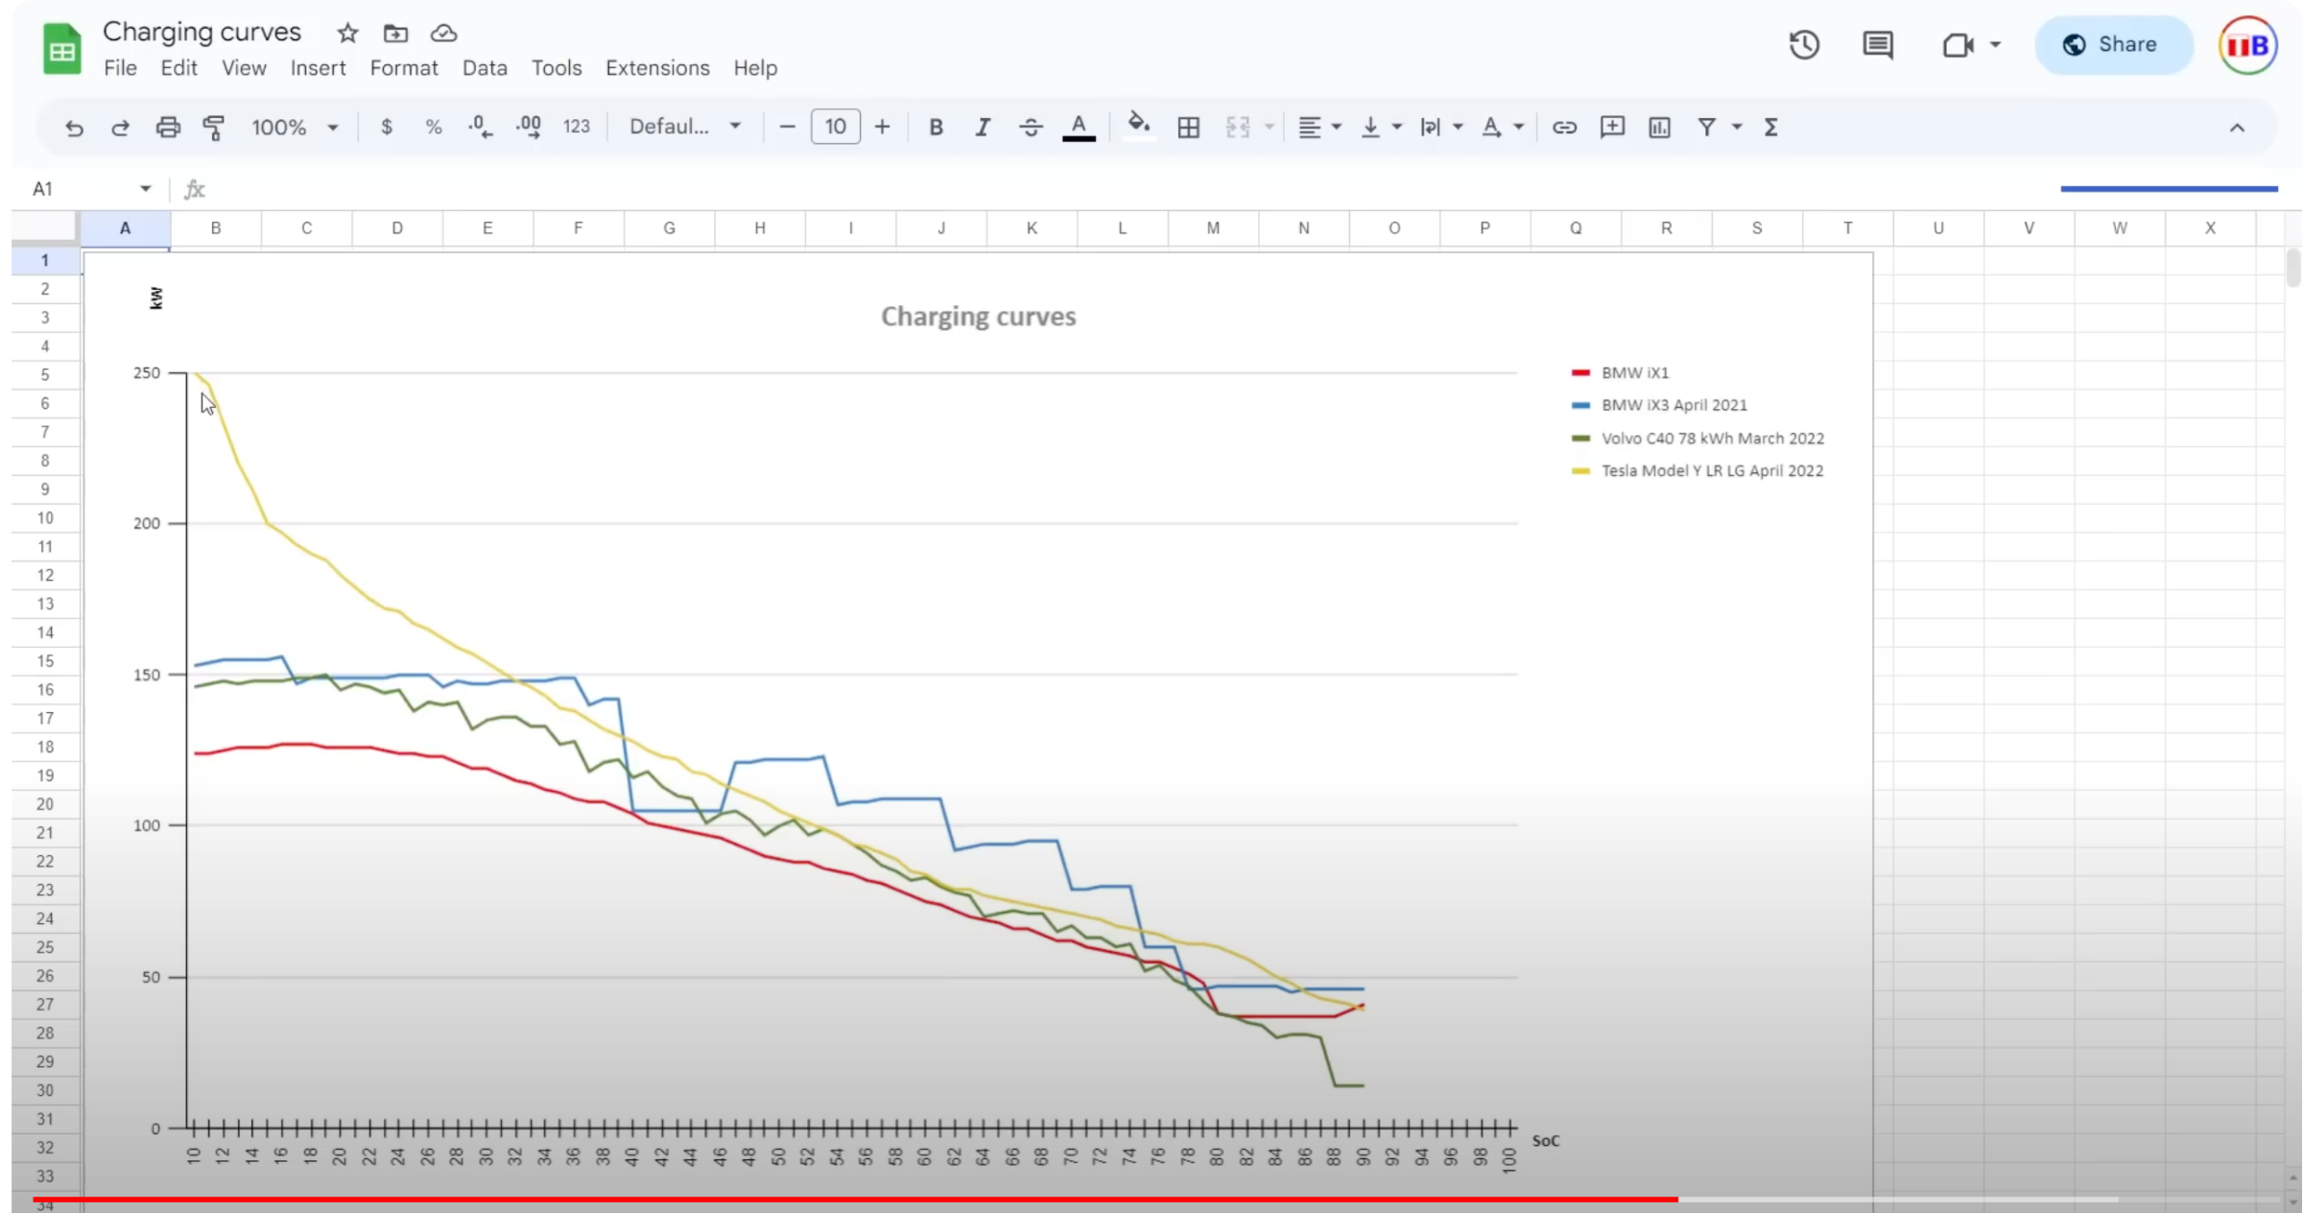2303x1213 pixels.
Task: Insert chart using chart icon
Action: click(1659, 127)
